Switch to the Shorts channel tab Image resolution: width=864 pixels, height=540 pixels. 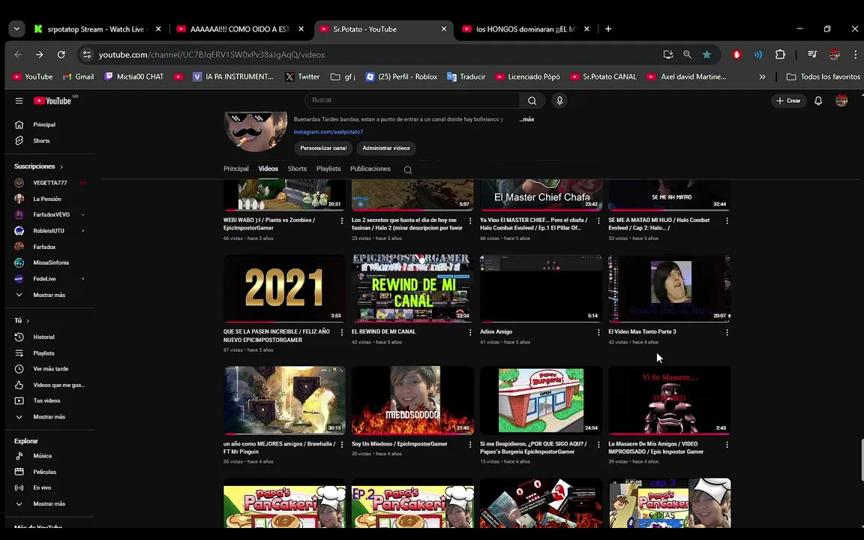click(297, 169)
